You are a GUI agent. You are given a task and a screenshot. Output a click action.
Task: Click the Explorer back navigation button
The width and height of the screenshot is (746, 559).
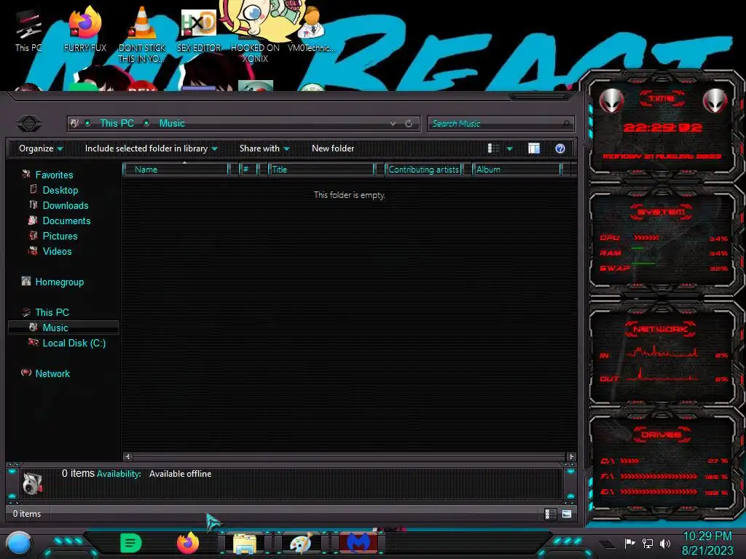click(29, 124)
